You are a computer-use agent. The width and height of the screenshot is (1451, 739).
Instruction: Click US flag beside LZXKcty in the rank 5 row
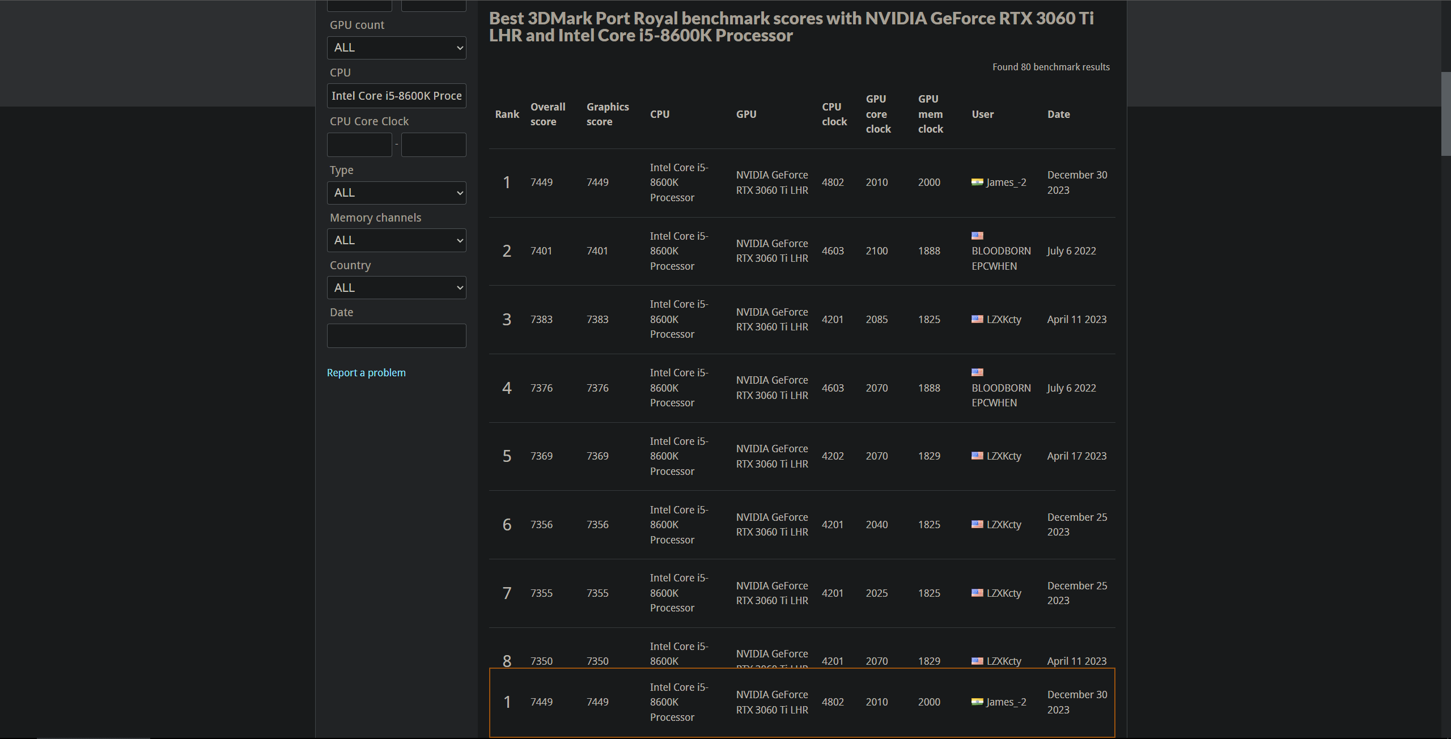(977, 456)
